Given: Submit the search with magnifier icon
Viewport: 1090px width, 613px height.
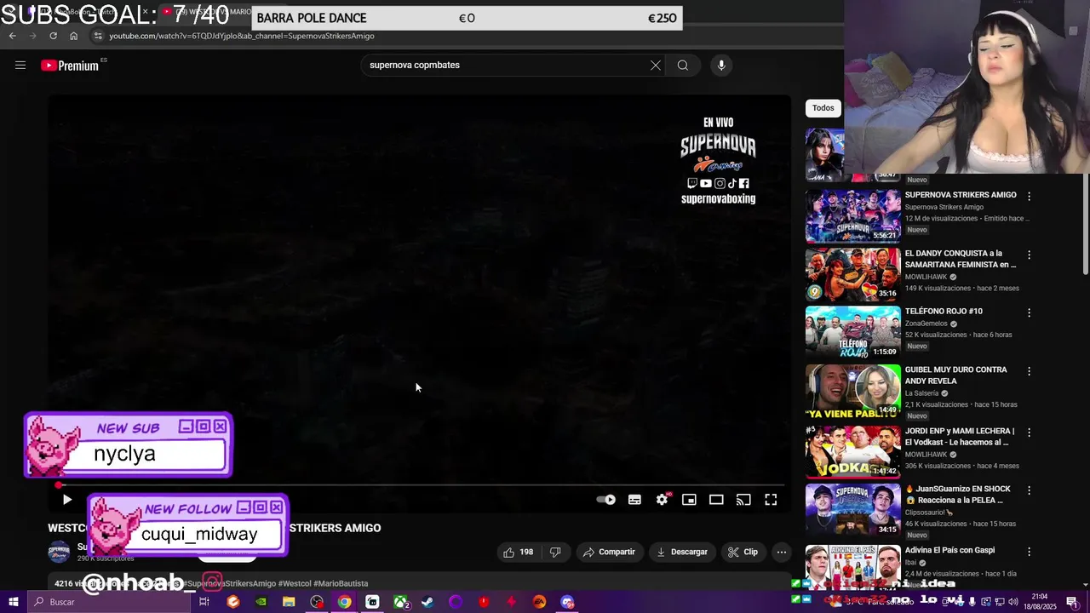Looking at the screenshot, I should click(683, 66).
